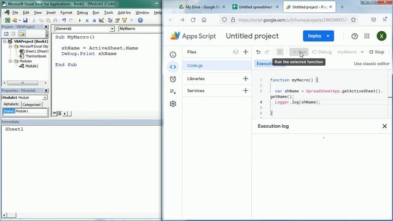Click Toggle Folders icon in Project panel

[22, 34]
